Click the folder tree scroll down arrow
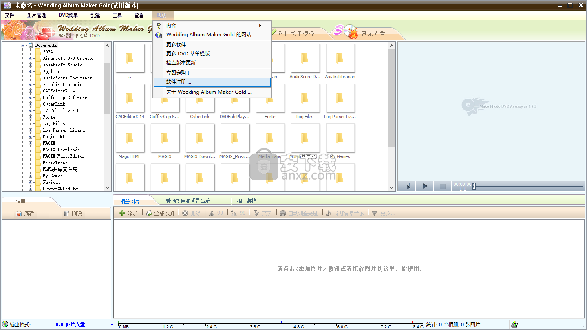 click(x=108, y=188)
